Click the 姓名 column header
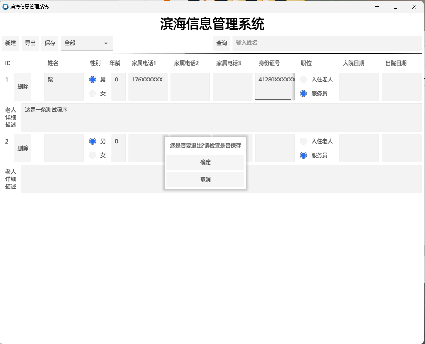Viewport: 425px width, 344px height. [x=53, y=63]
